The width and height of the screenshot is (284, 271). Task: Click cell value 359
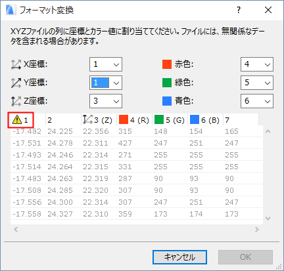tap(125, 214)
